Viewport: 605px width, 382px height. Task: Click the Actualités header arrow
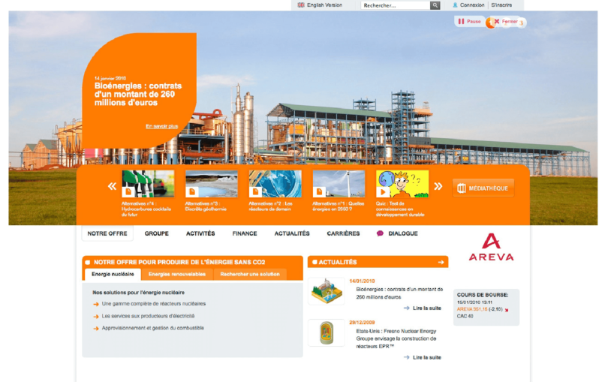[x=441, y=263]
